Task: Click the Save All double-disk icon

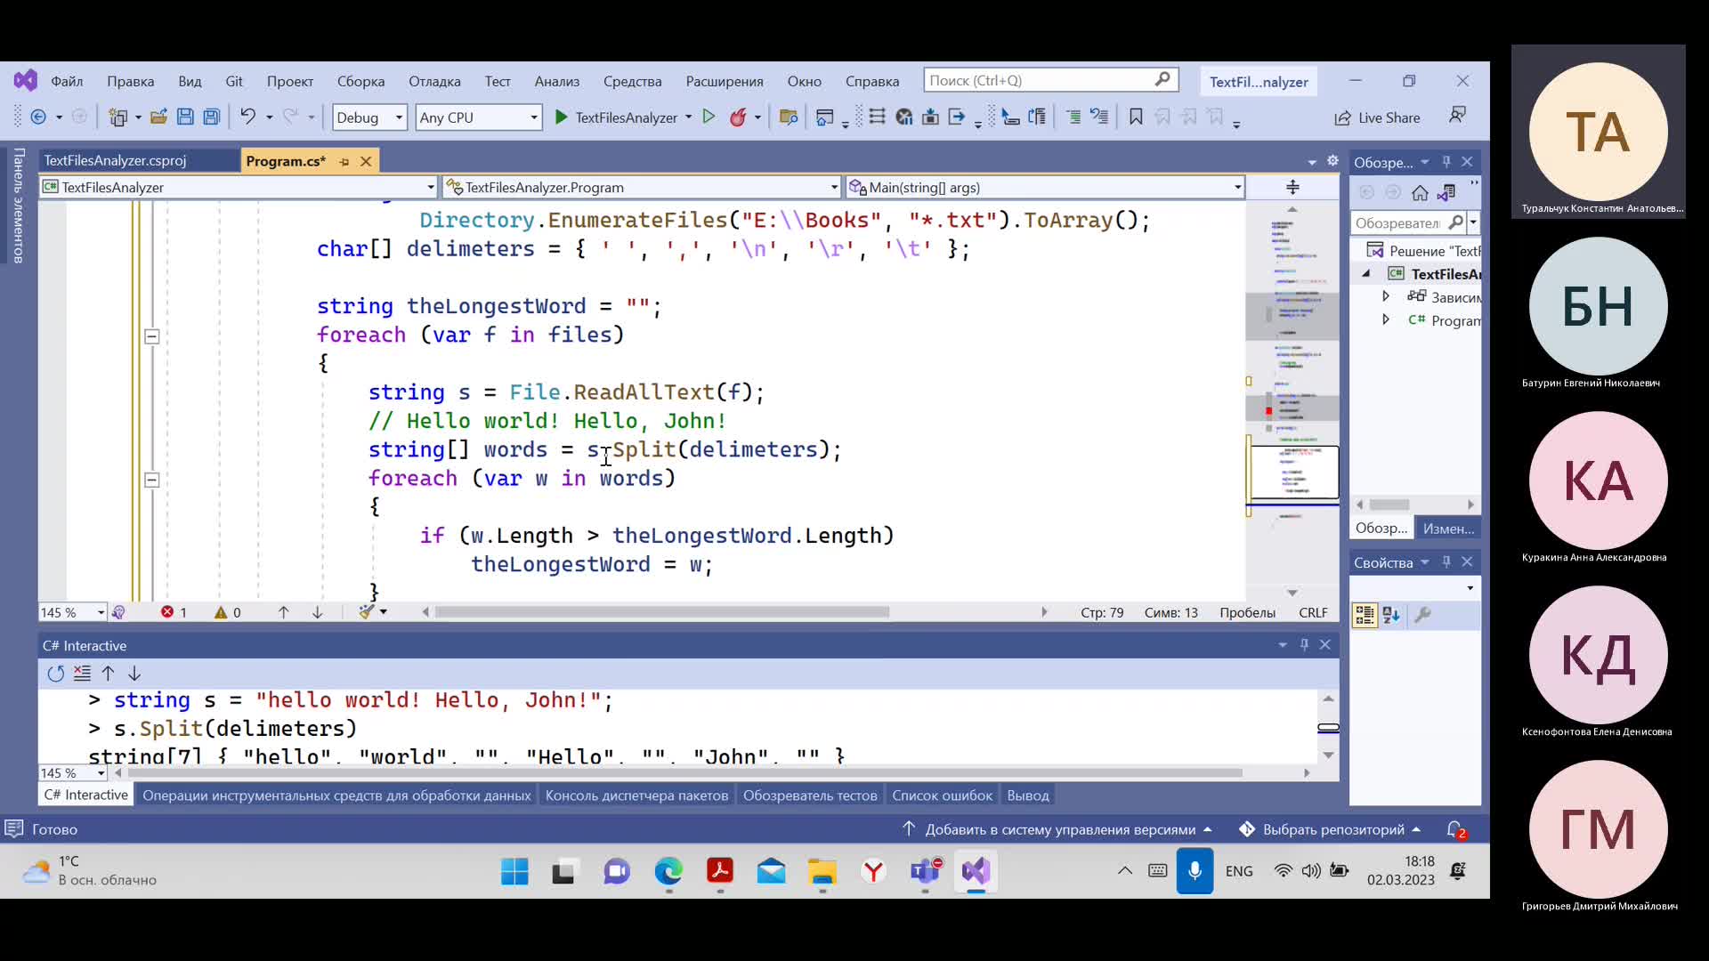Action: click(x=212, y=117)
